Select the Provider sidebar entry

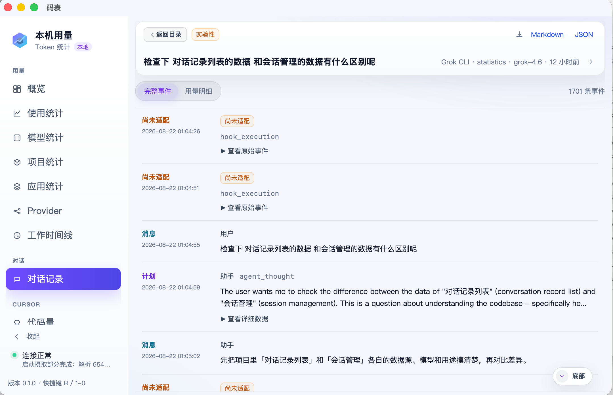[63, 211]
